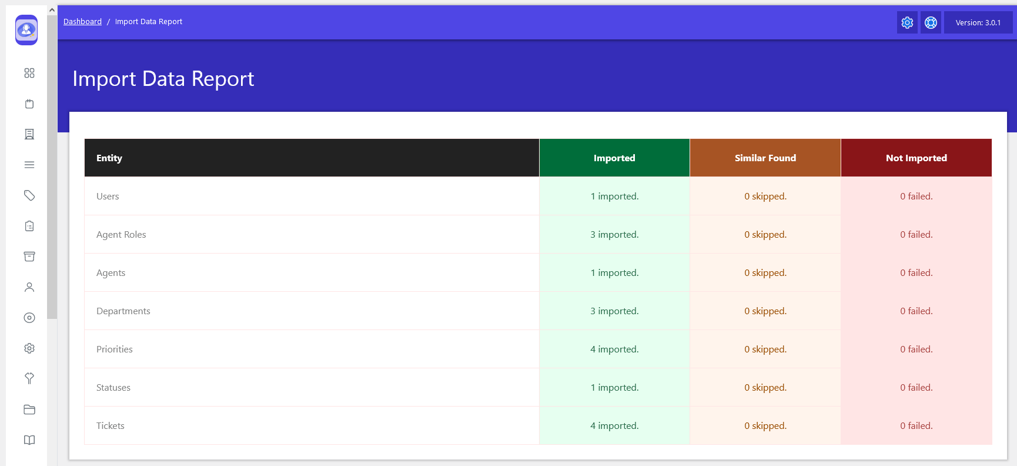Click the price tag icon in sidebar

29,195
